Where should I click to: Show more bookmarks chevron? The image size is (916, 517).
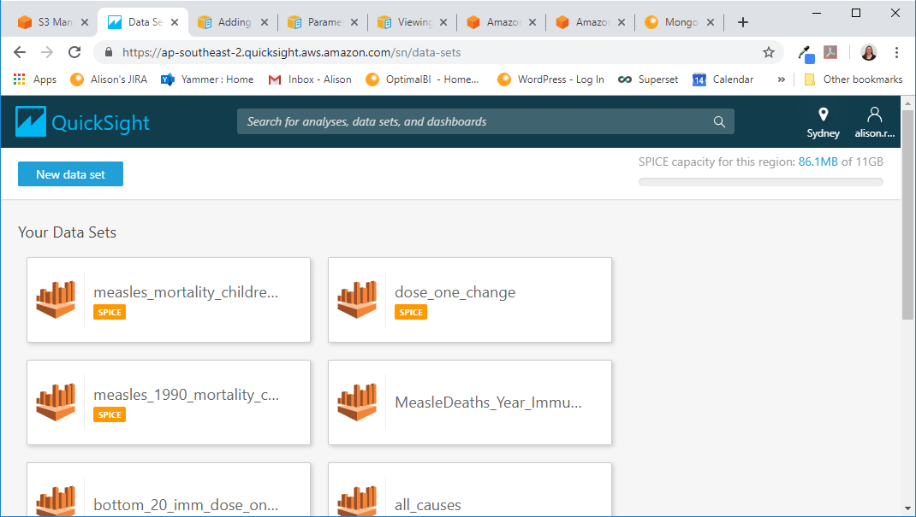coord(781,79)
